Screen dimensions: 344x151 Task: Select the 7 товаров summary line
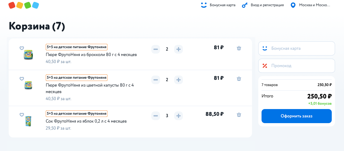[297, 85]
